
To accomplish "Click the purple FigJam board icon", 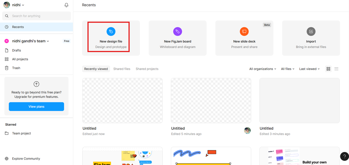I will [177, 31].
